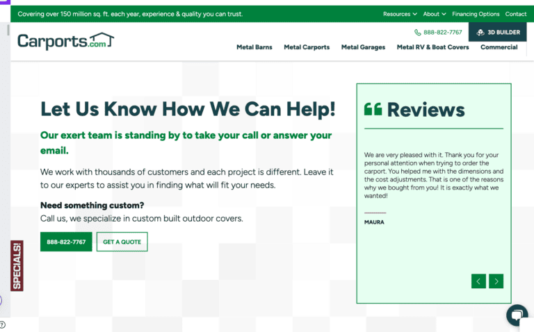
Task: Expand the About dropdown
Action: (434, 14)
